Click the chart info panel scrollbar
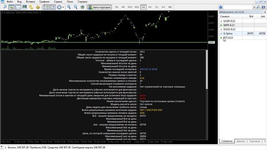Screen dimensions: 267x150 [x=207, y=70]
